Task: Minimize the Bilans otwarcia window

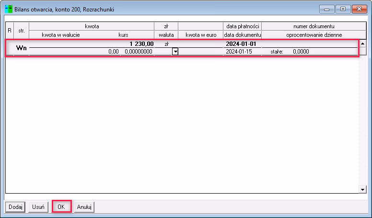Action: coord(328,9)
